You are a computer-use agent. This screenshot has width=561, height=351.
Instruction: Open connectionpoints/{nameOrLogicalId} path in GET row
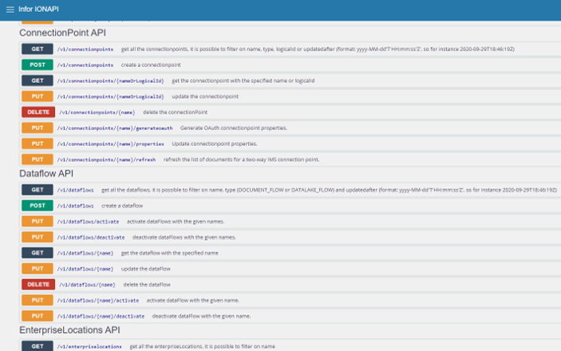pyautogui.click(x=111, y=81)
